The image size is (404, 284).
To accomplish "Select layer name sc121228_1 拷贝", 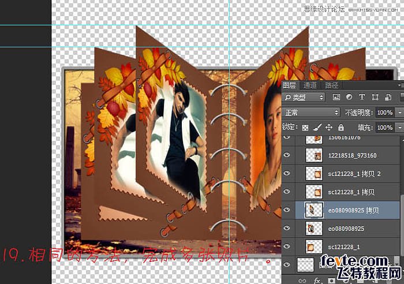I will click(x=351, y=192).
